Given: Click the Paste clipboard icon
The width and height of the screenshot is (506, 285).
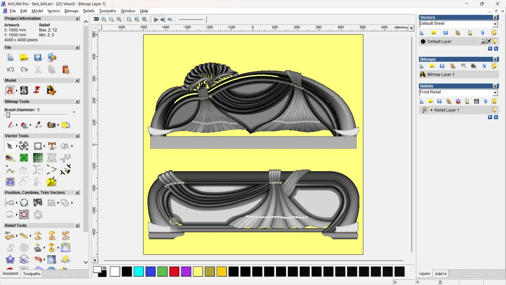Looking at the screenshot, I should [x=66, y=70].
